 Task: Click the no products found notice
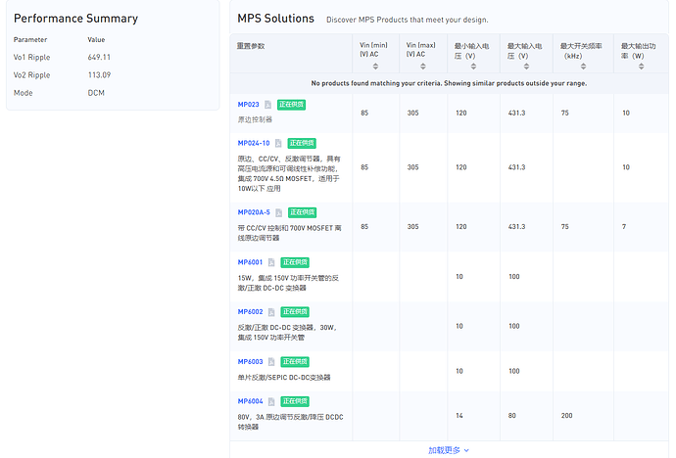[x=449, y=83]
